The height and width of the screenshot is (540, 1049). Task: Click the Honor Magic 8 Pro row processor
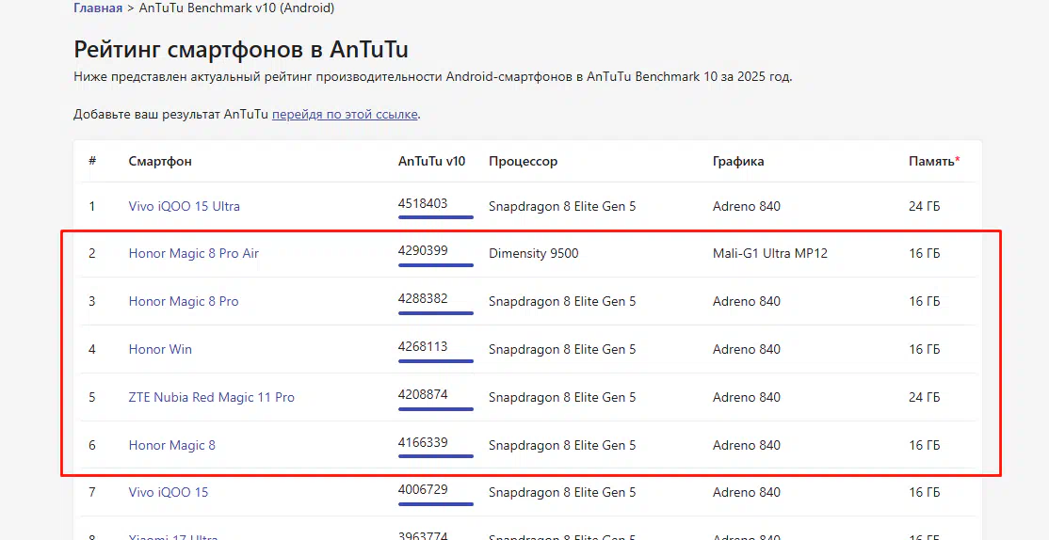coord(562,301)
